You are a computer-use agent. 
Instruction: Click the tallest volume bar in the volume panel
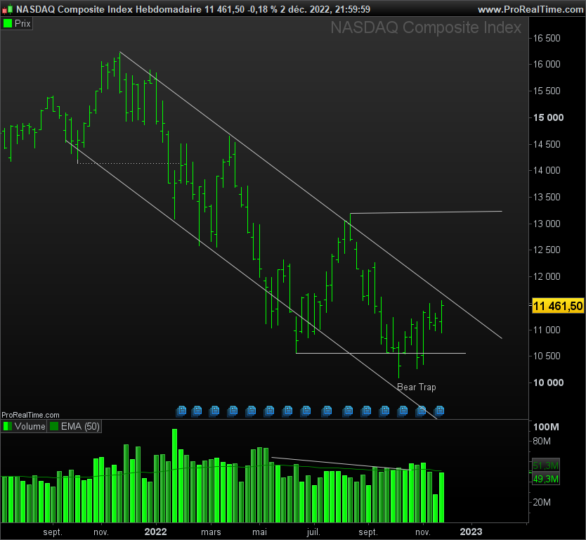click(174, 476)
